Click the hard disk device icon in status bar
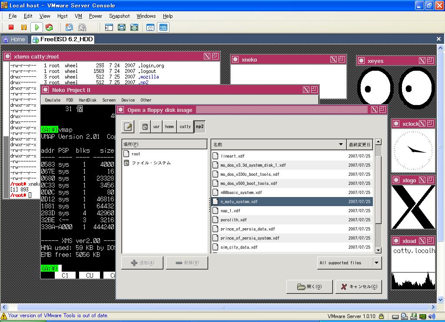445x322 pixels. [395, 316]
